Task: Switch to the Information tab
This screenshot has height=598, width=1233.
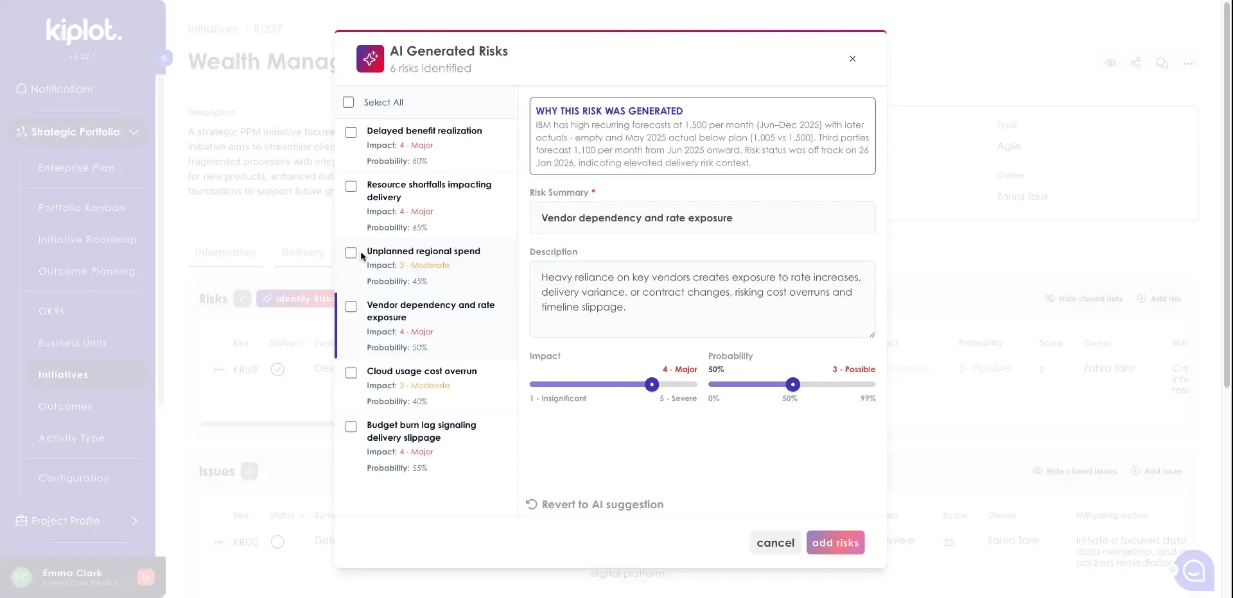Action: tap(225, 253)
